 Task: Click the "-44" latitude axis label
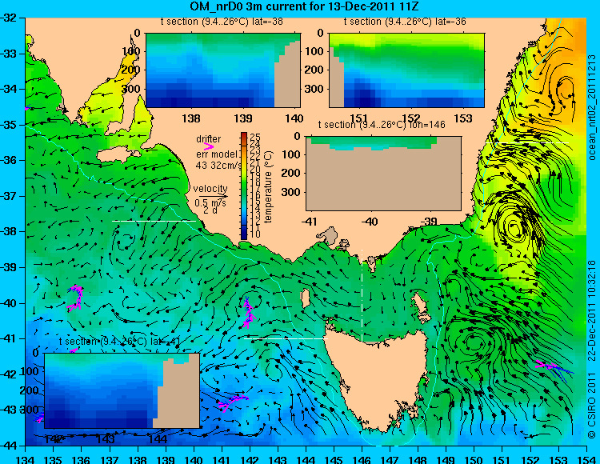pyautogui.click(x=9, y=446)
